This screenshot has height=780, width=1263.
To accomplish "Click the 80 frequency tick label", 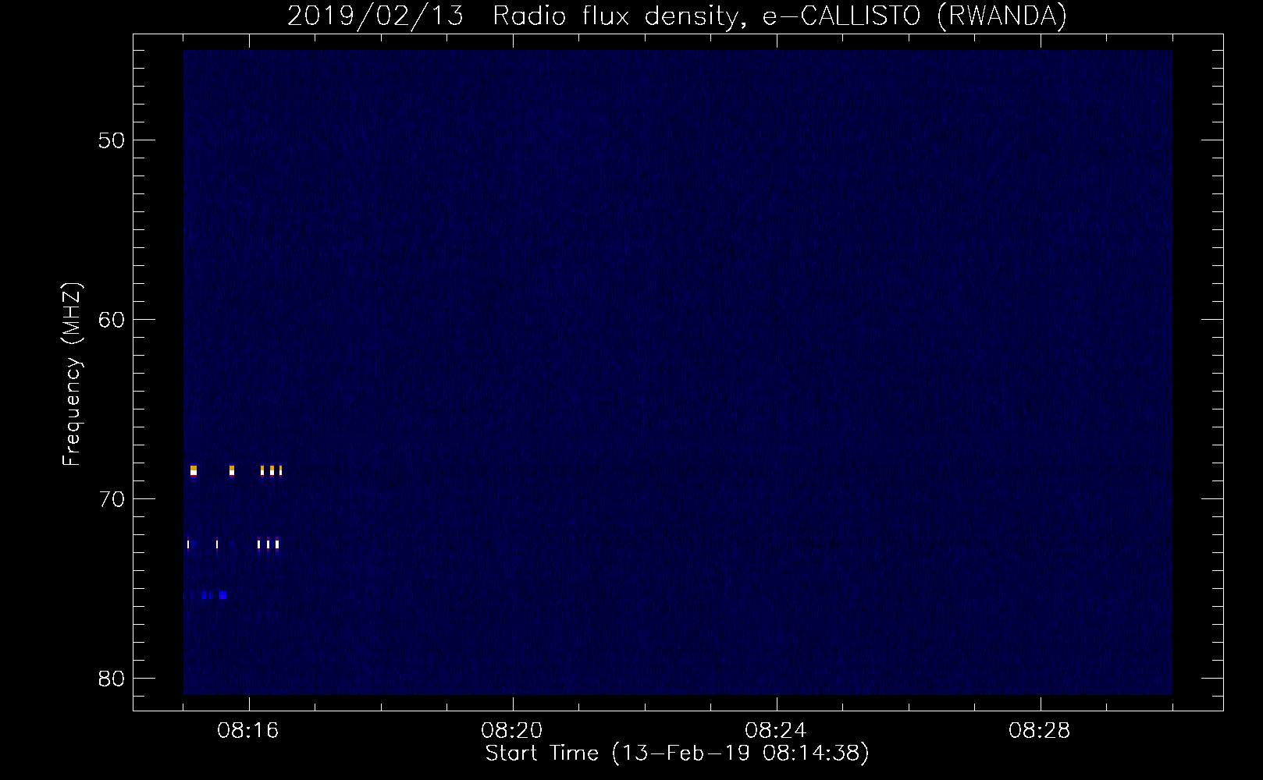I will pos(112,679).
